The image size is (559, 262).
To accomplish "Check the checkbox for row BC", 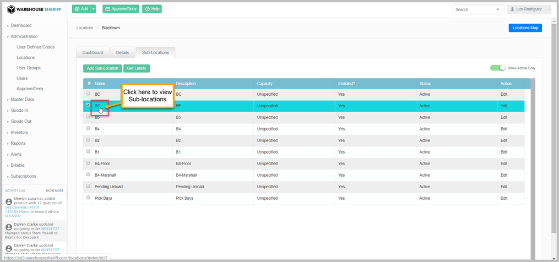I will 88,94.
